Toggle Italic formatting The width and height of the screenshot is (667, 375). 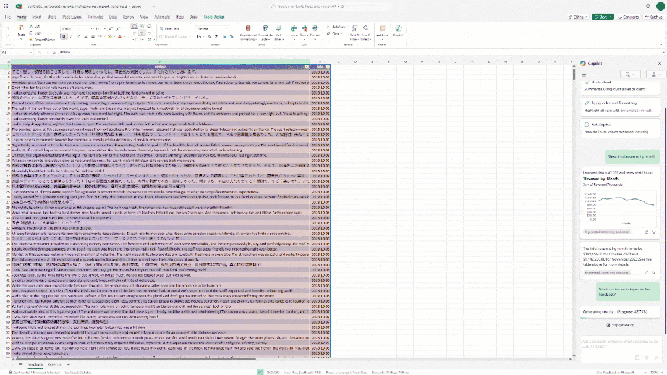tap(70, 36)
